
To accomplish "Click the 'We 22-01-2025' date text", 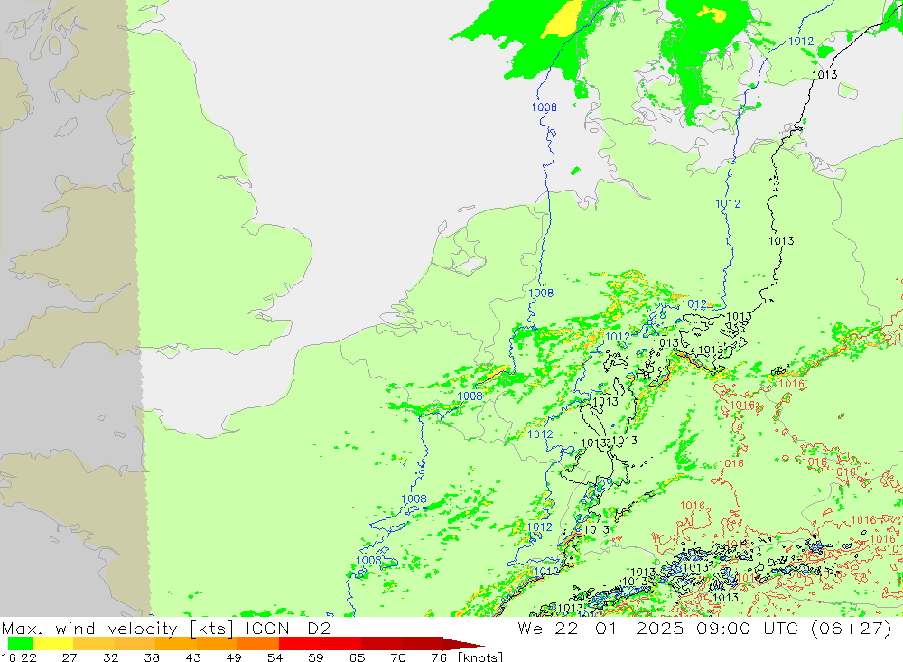I will 600,628.
